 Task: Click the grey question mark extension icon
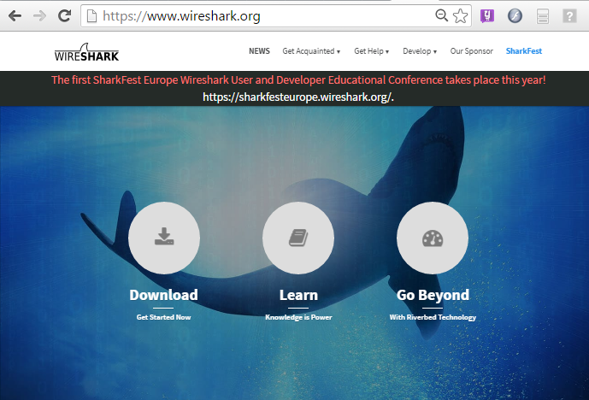(x=569, y=16)
